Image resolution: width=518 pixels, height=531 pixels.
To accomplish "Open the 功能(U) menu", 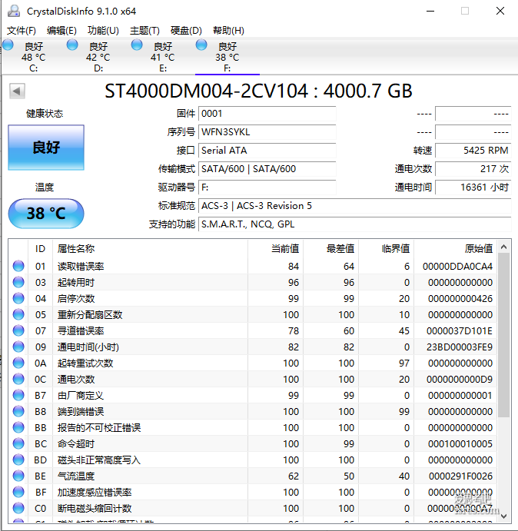I will click(103, 31).
